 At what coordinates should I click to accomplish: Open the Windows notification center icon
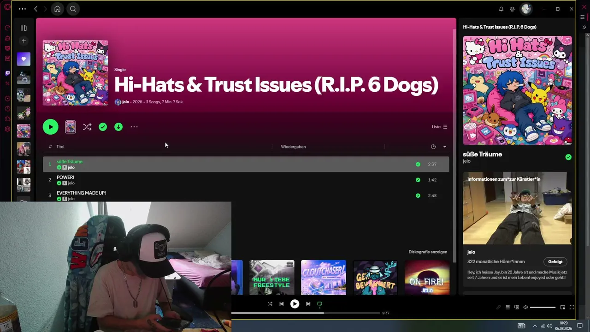pyautogui.click(x=580, y=326)
